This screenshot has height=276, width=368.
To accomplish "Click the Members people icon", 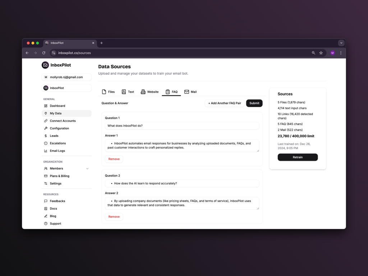I will click(x=46, y=169).
